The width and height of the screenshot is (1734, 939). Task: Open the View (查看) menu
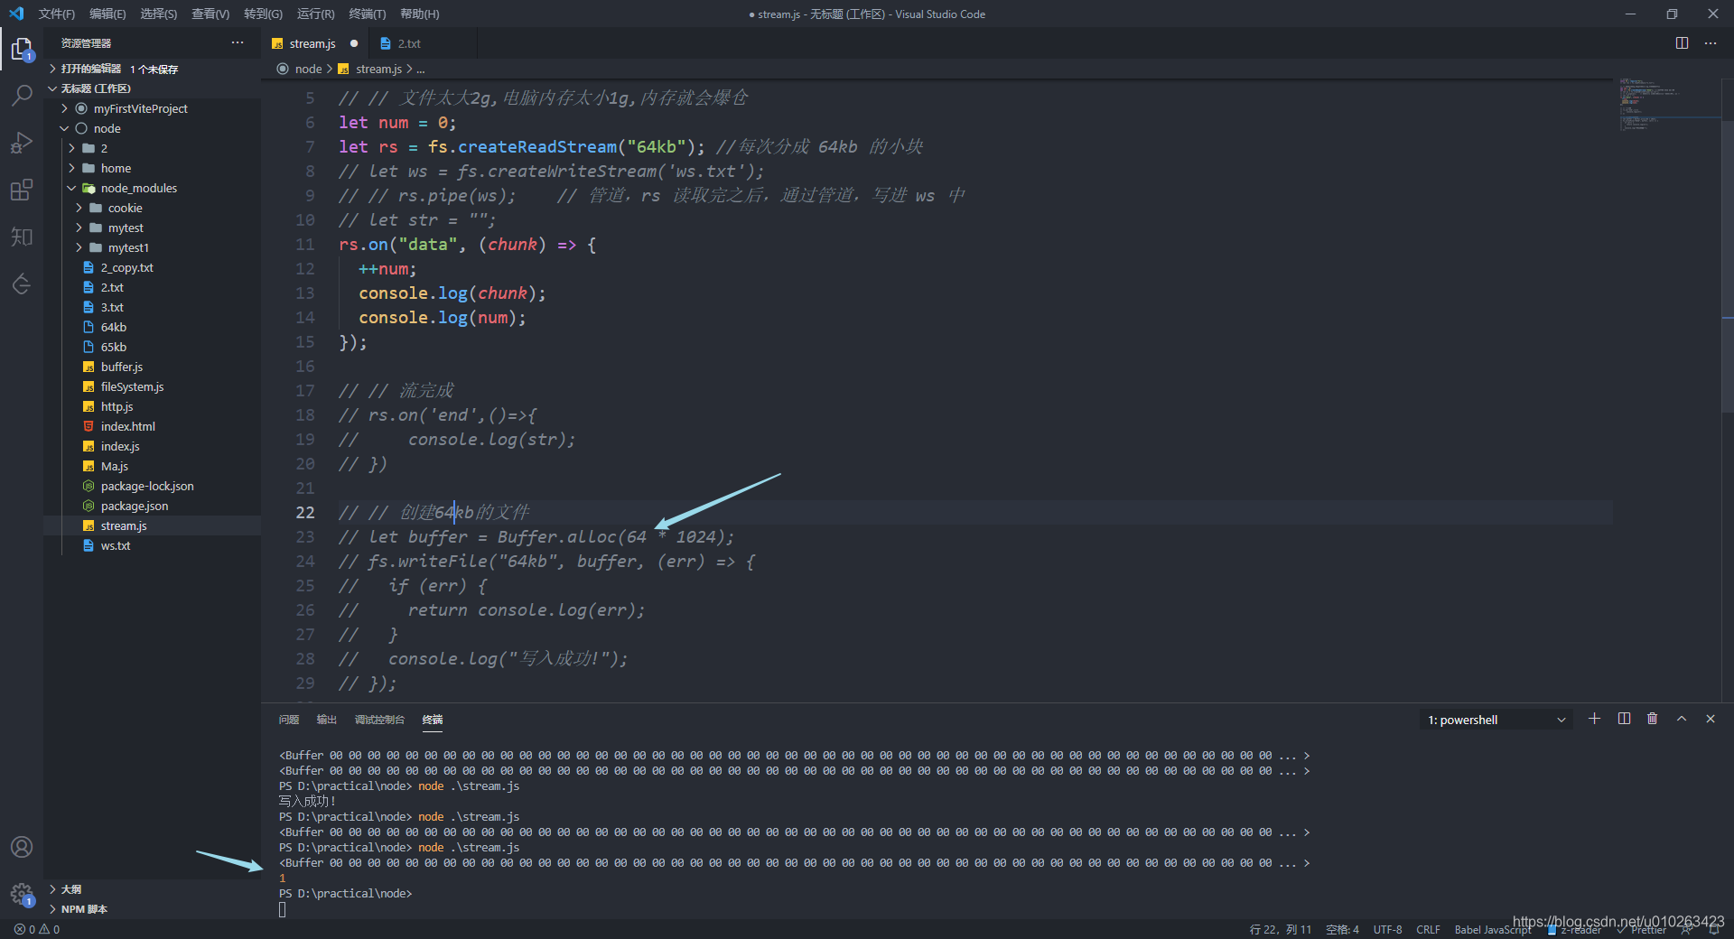pyautogui.click(x=210, y=14)
